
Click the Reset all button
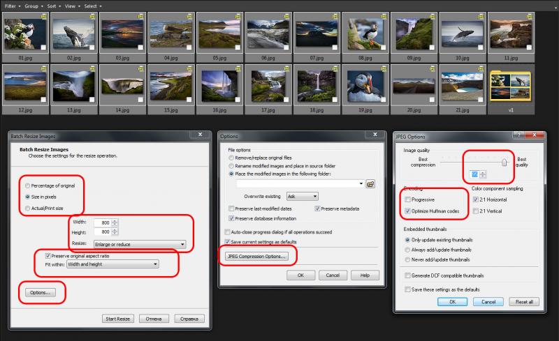(524, 302)
